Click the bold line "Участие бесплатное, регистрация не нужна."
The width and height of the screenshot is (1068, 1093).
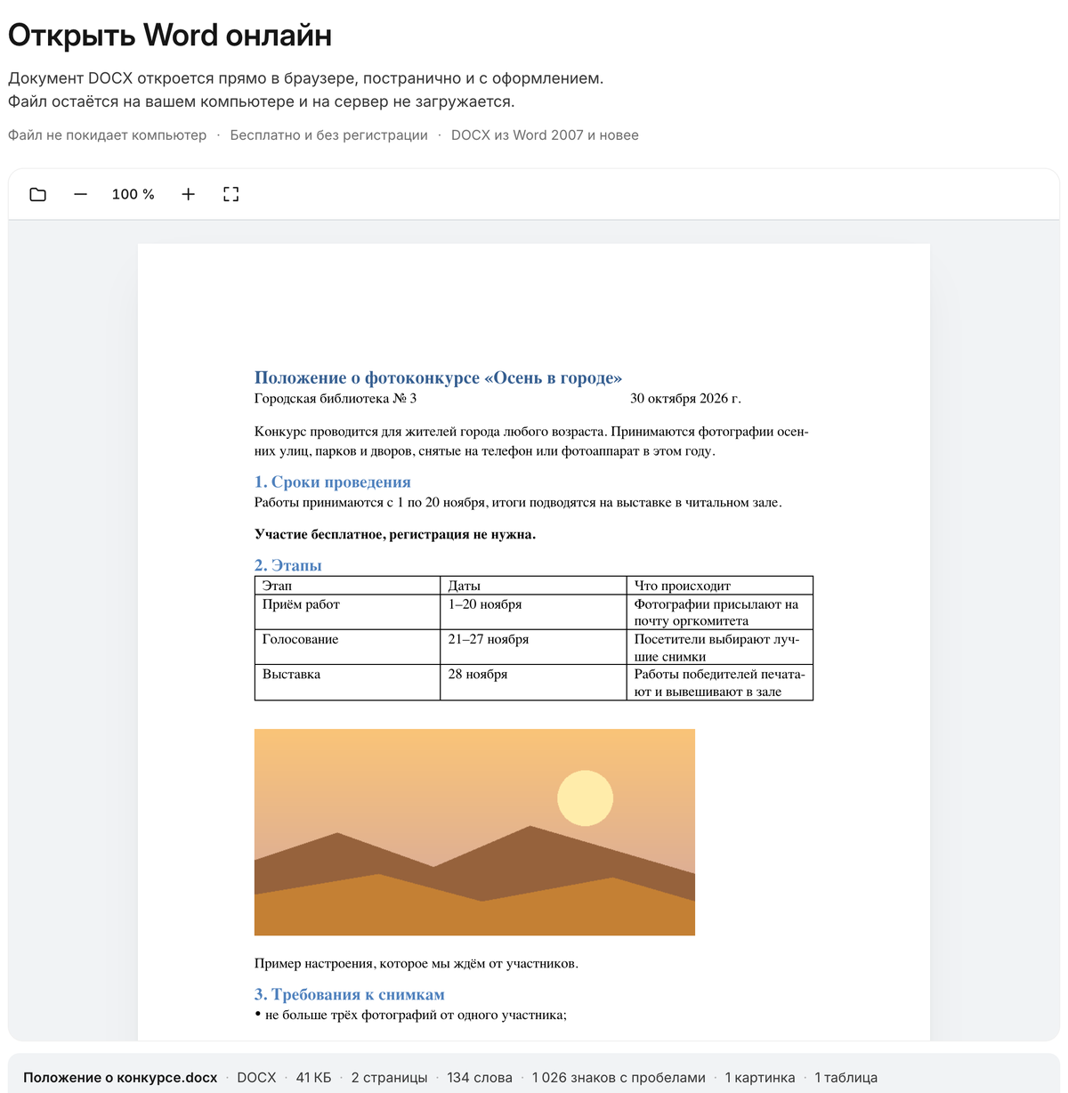tap(395, 535)
